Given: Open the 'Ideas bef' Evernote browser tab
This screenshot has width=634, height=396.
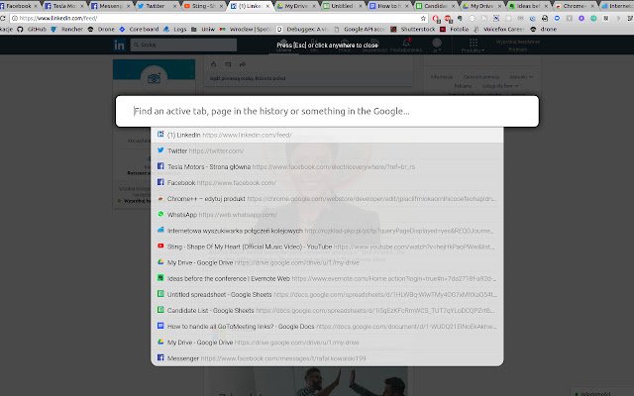Looking at the screenshot, I should 528,6.
